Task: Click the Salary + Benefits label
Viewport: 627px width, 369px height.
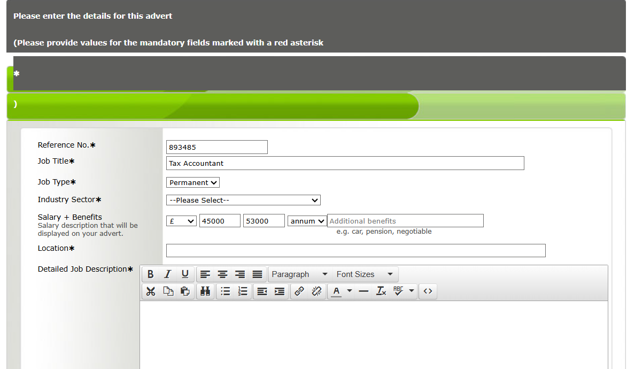Action: coord(70,217)
